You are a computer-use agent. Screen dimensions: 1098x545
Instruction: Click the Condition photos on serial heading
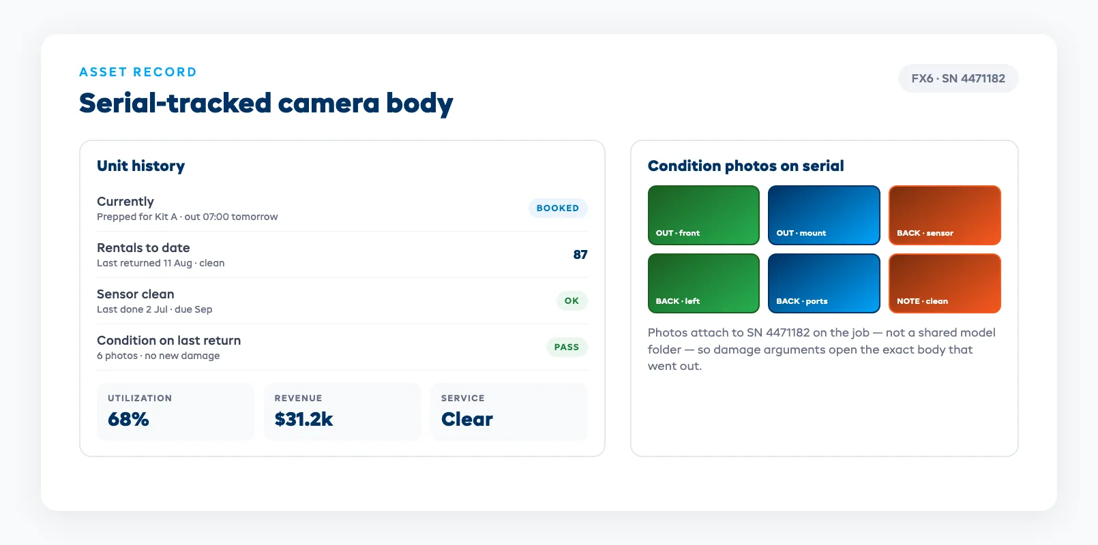pyautogui.click(x=746, y=166)
